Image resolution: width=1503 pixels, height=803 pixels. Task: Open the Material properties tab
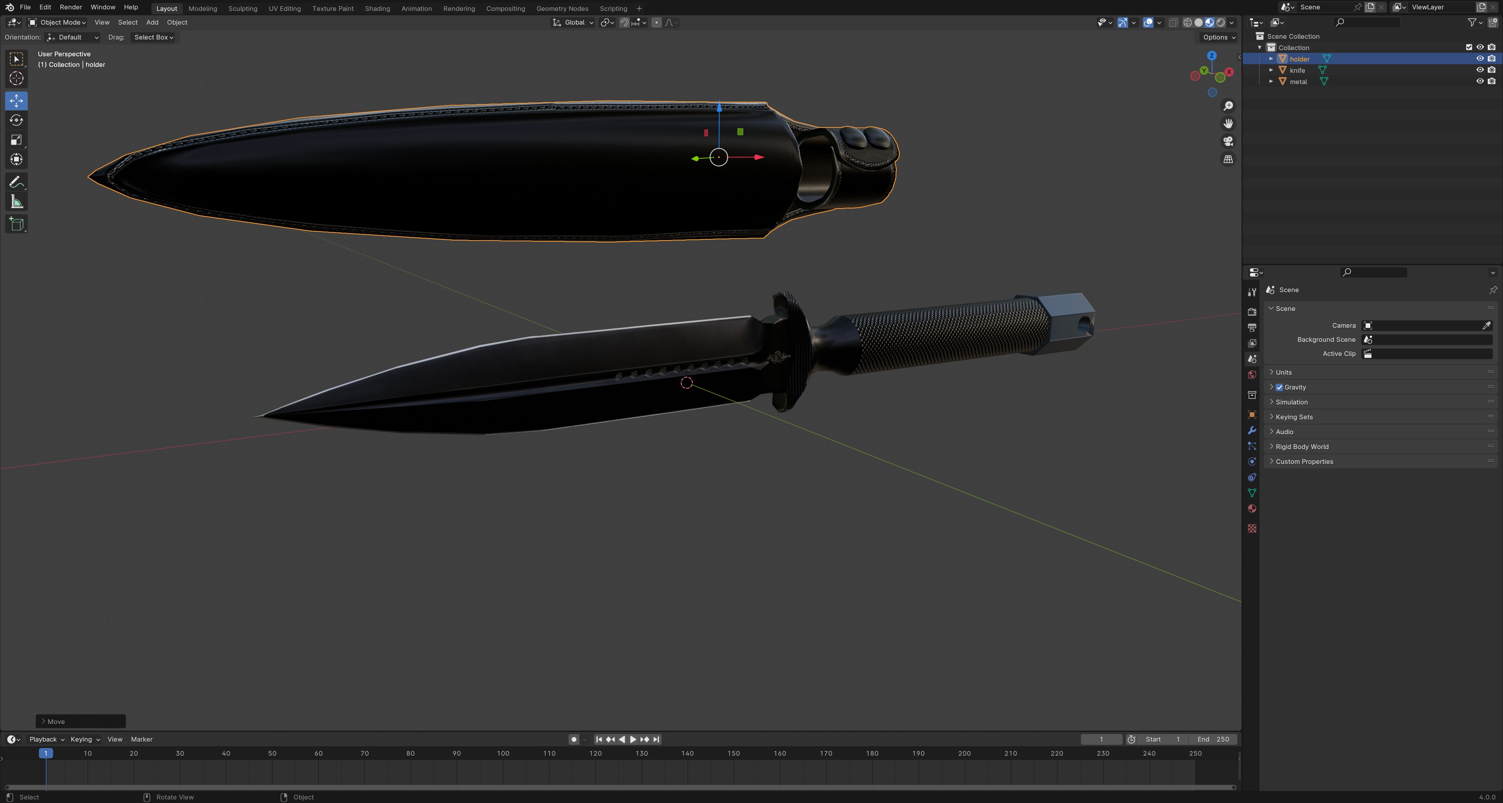1252,509
